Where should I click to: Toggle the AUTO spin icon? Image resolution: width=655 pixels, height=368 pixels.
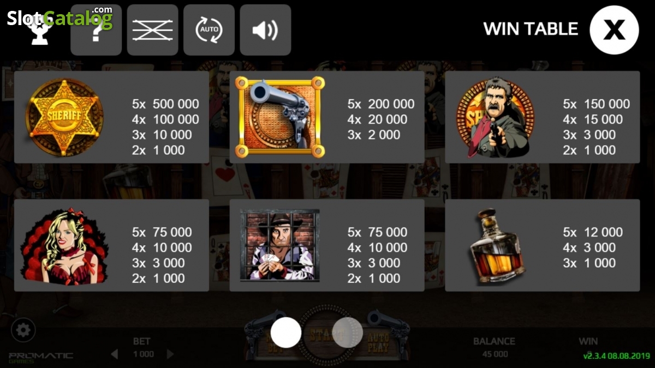tap(209, 30)
